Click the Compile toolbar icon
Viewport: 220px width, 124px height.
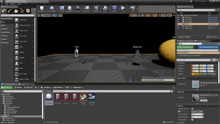(114, 9)
